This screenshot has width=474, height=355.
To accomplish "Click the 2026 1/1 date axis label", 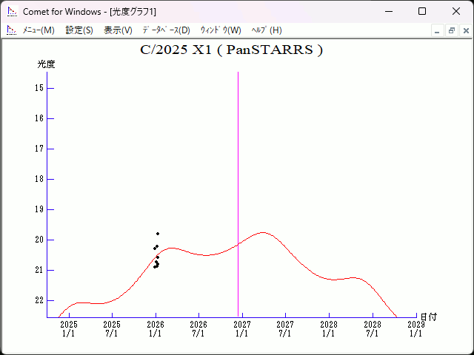I will (156, 328).
